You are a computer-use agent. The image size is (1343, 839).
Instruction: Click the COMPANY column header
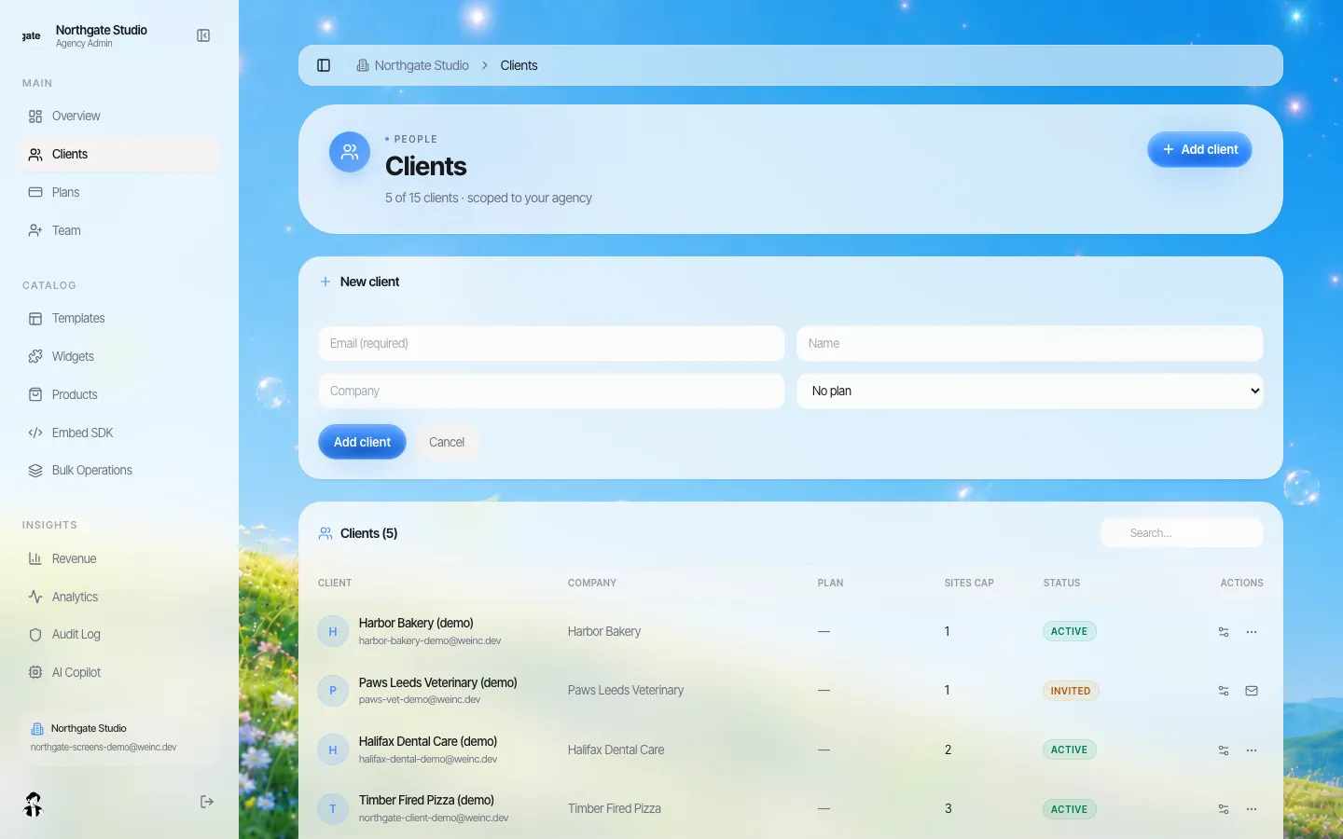pos(592,583)
